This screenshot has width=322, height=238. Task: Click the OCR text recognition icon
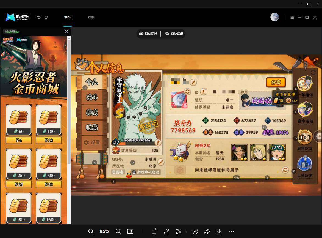click(x=195, y=231)
